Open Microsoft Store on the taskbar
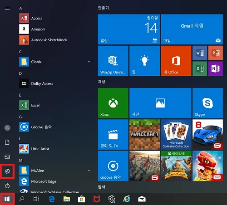 [82, 199]
